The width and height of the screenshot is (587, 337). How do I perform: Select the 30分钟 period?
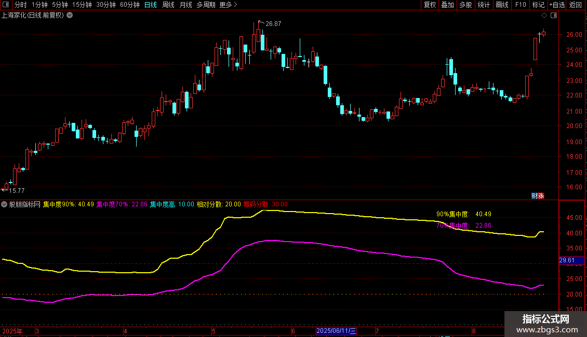[106, 5]
